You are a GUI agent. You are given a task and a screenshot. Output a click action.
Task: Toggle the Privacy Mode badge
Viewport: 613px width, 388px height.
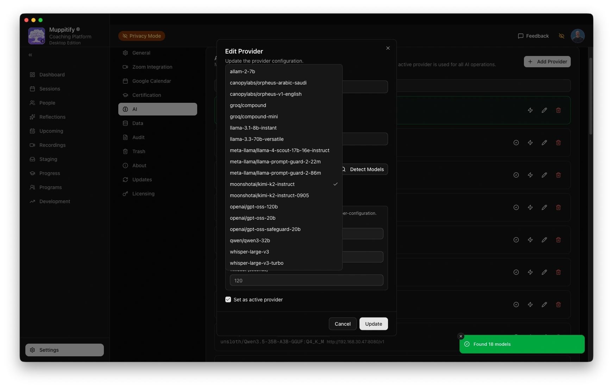pyautogui.click(x=142, y=36)
